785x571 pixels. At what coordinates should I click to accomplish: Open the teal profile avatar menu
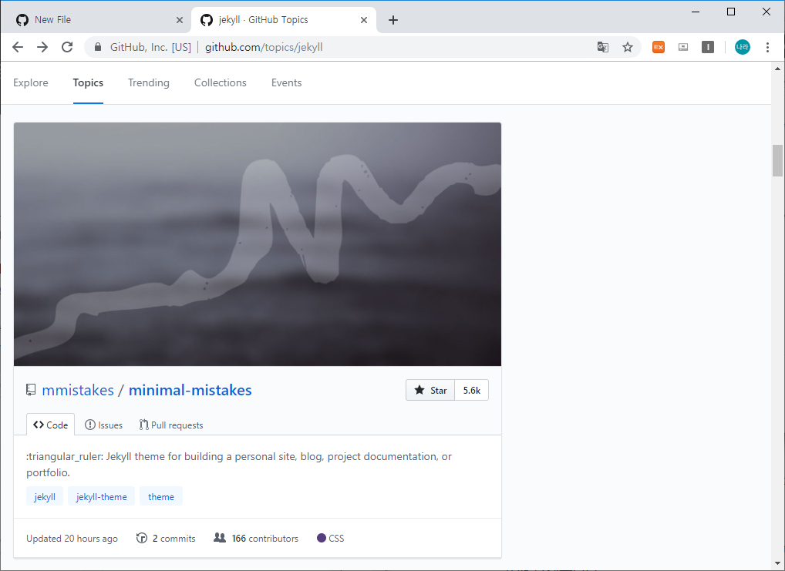[742, 47]
